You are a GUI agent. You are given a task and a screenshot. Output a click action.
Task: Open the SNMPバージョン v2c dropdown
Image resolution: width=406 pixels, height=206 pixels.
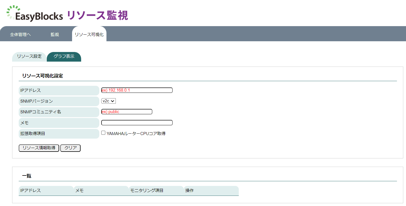click(x=109, y=101)
